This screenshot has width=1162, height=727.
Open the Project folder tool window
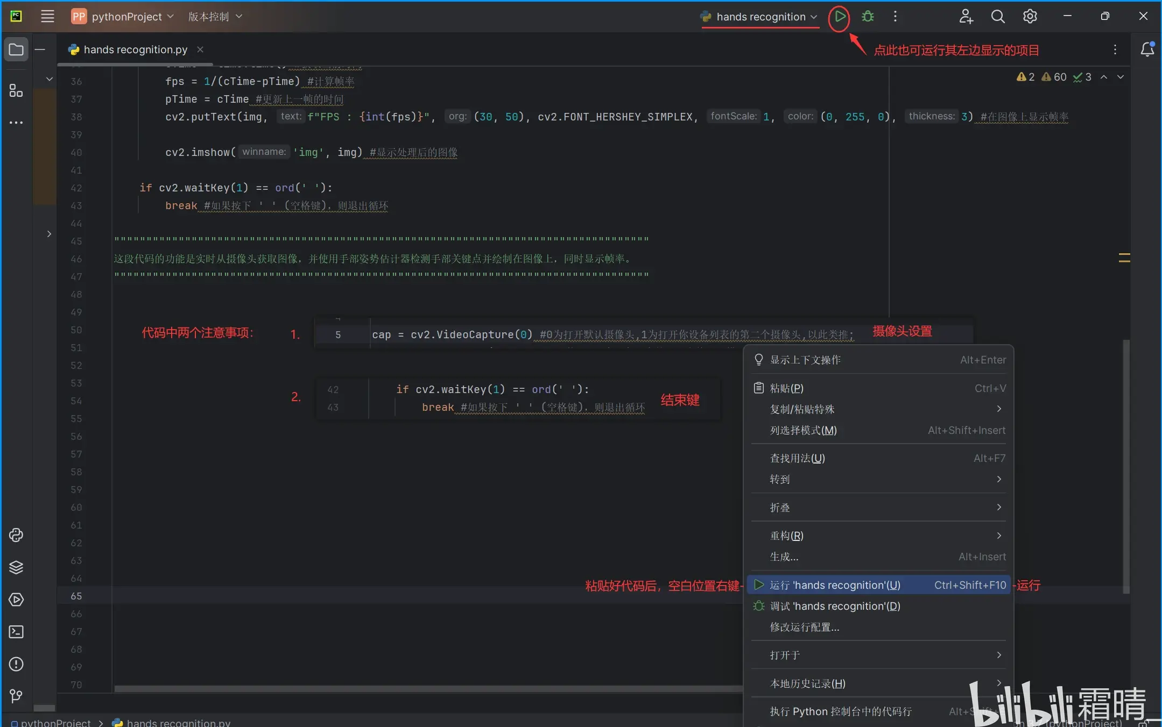tap(16, 49)
